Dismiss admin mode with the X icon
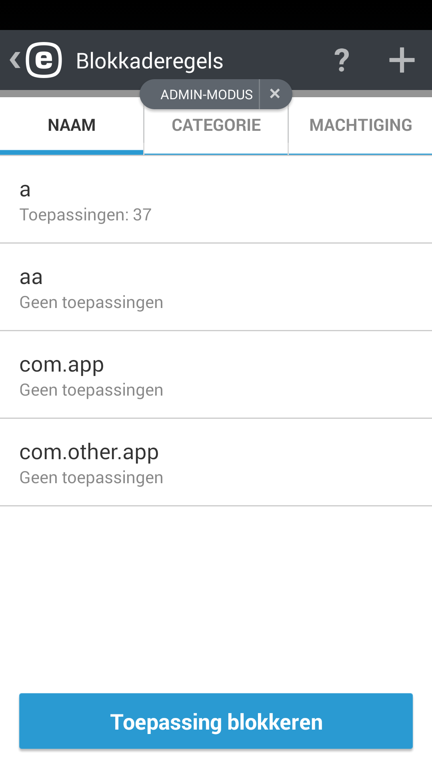 (275, 94)
